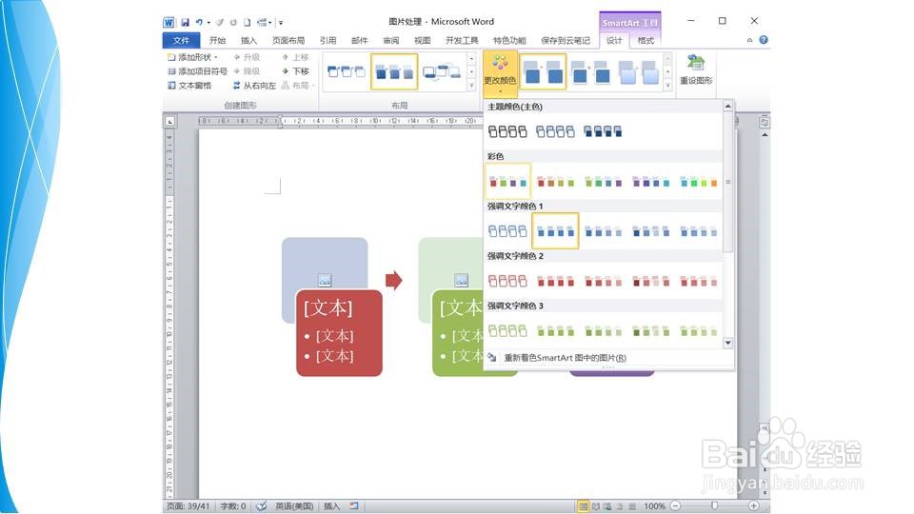The width and height of the screenshot is (914, 514).
Task: Open the SmartArt 设计 tab
Action: click(614, 40)
